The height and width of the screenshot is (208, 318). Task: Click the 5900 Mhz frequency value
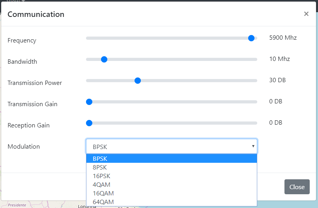[283, 38]
